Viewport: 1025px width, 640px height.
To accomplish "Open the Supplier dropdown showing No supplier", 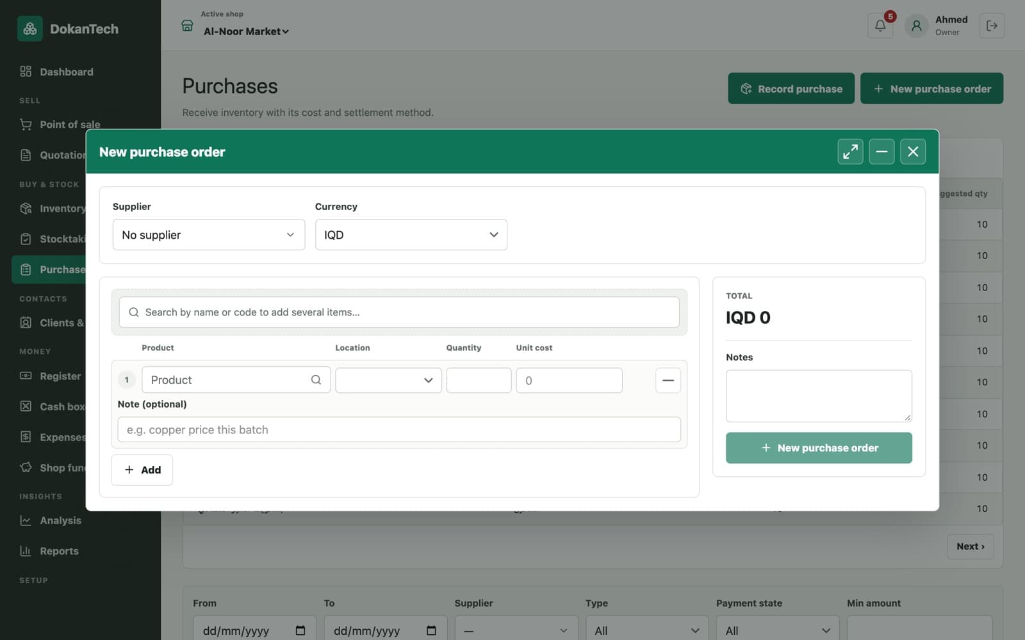I will (x=209, y=235).
